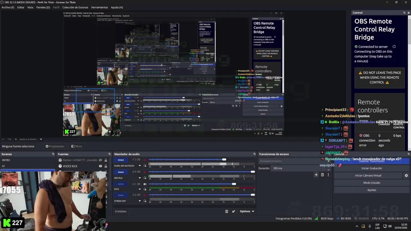The image size is (411, 231).
Task: Select the INTRO scene
Action: coord(28,160)
